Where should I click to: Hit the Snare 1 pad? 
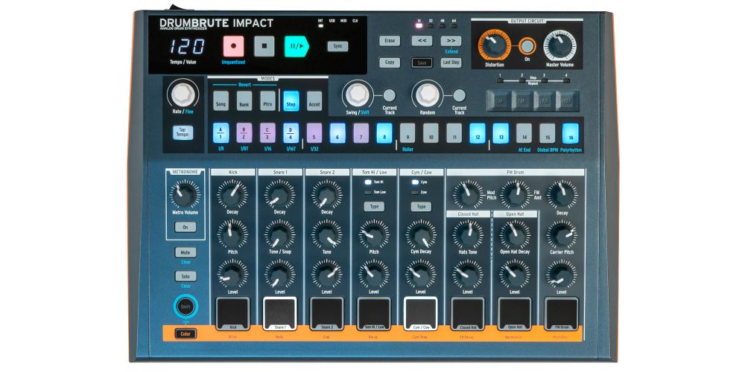point(280,314)
